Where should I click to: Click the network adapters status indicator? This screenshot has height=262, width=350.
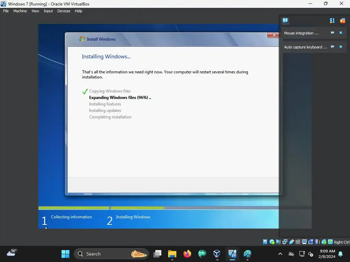(285, 242)
